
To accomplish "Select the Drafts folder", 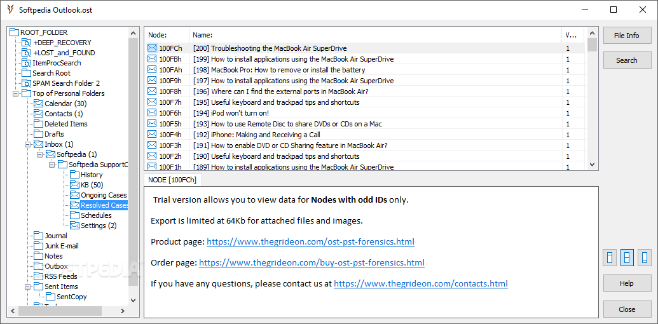I will pos(54,134).
